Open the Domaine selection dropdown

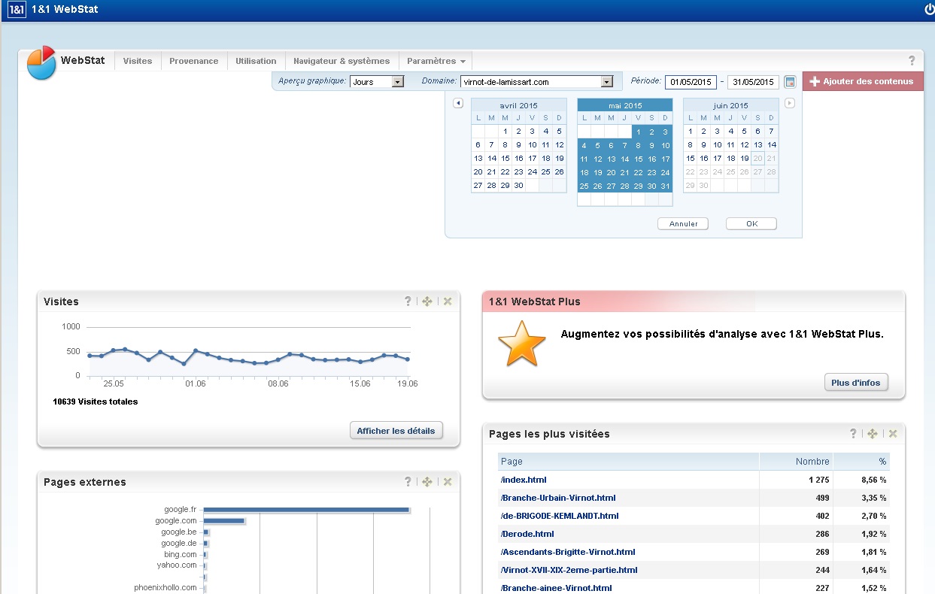pos(607,82)
